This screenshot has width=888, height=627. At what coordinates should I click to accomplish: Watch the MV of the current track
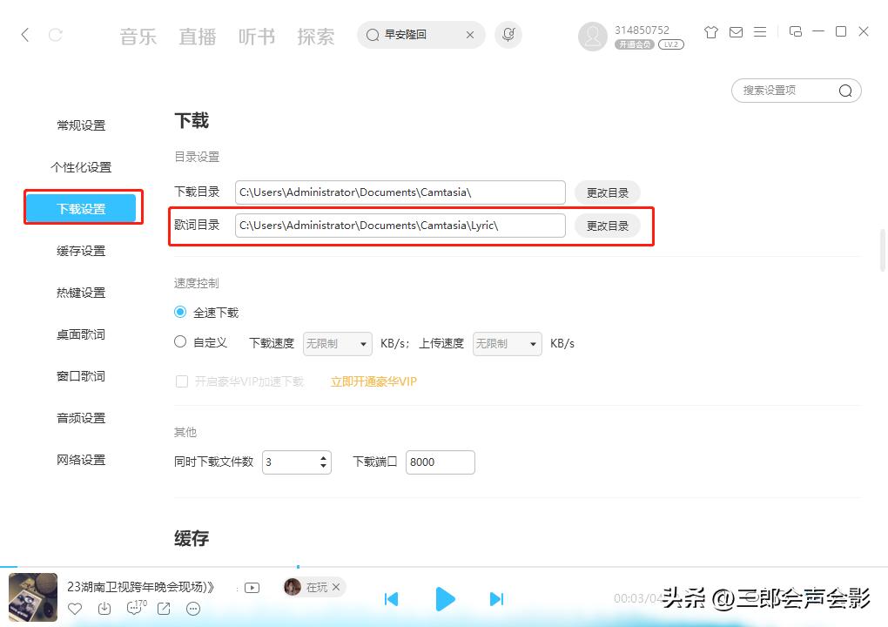click(x=252, y=588)
